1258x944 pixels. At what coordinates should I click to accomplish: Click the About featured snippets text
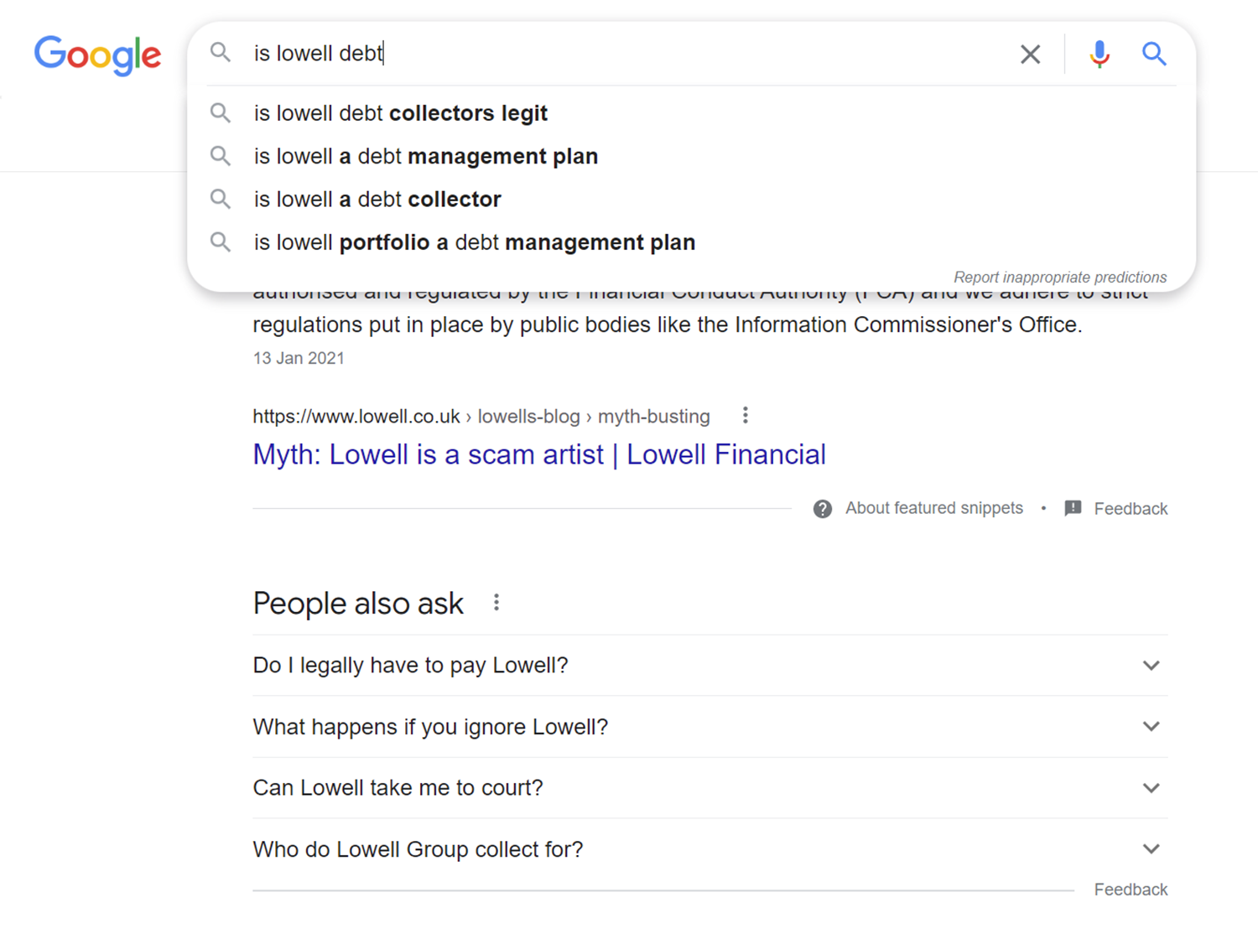click(x=933, y=508)
